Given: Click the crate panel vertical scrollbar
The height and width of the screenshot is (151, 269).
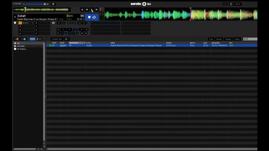Looking at the screenshot, I should click(x=44, y=91).
